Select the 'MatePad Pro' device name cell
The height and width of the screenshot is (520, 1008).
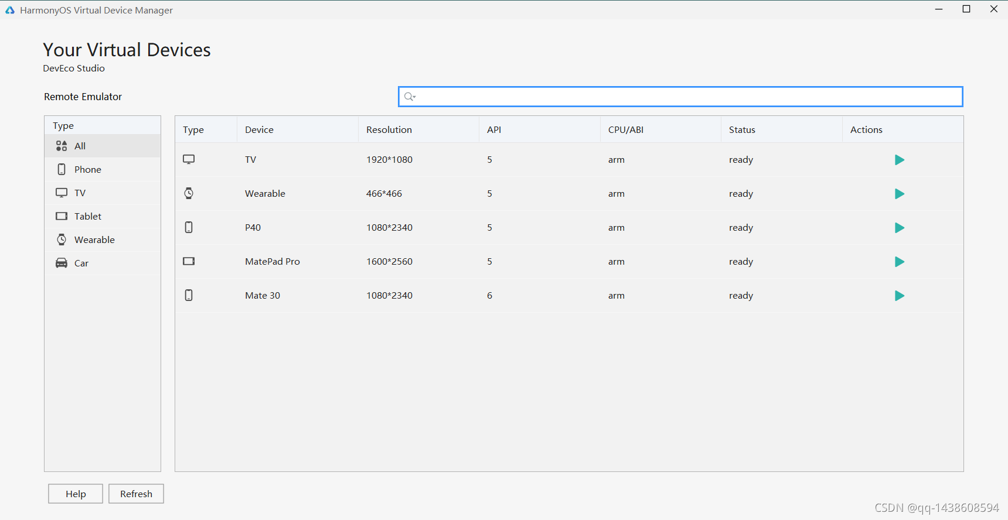tap(273, 261)
